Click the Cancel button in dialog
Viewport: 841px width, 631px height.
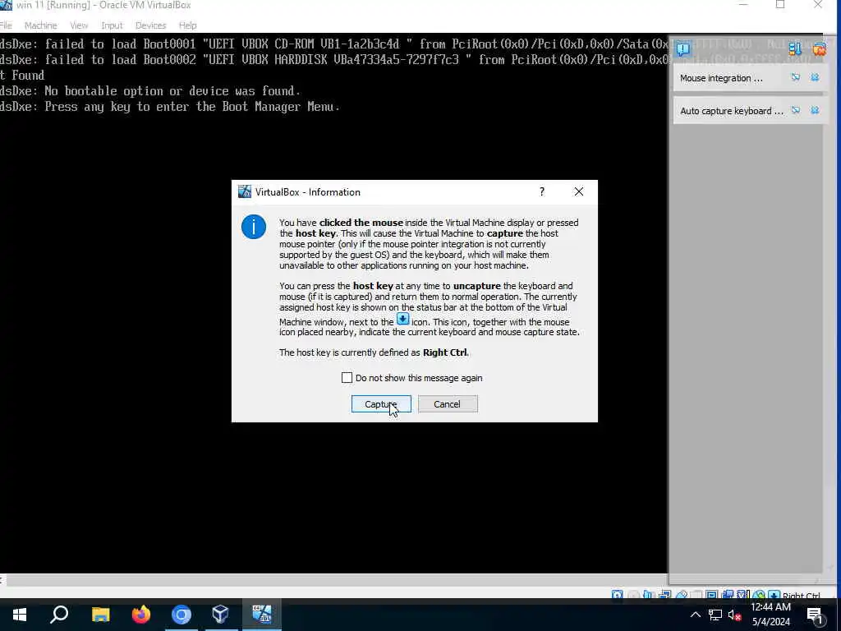[448, 404]
